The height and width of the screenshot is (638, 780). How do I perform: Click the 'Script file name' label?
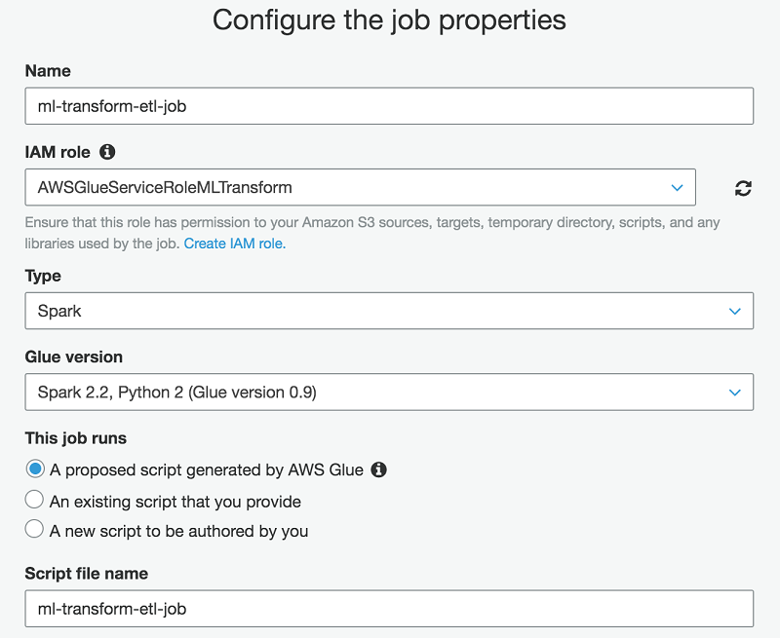pyautogui.click(x=87, y=574)
